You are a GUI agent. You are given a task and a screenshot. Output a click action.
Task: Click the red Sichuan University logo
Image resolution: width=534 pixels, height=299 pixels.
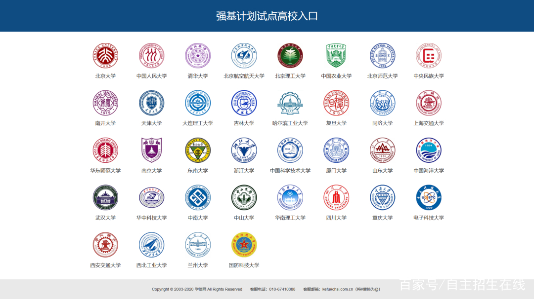336,197
